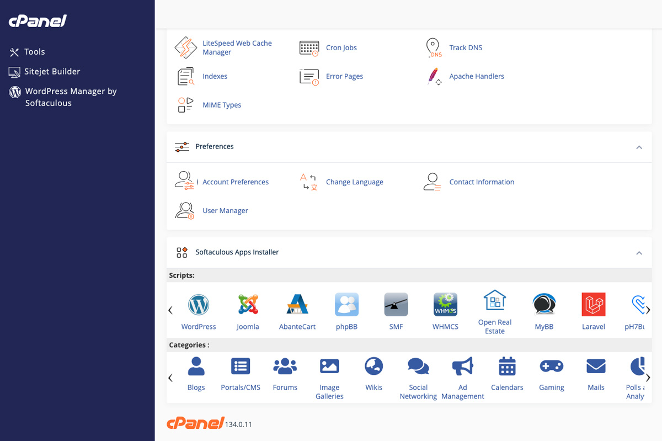Open the Image Galleries category icon

pyautogui.click(x=329, y=366)
